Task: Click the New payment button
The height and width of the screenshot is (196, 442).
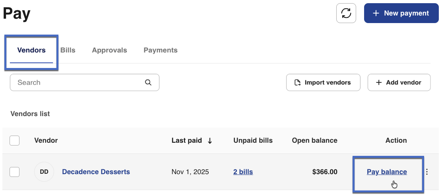Action: [x=401, y=14]
